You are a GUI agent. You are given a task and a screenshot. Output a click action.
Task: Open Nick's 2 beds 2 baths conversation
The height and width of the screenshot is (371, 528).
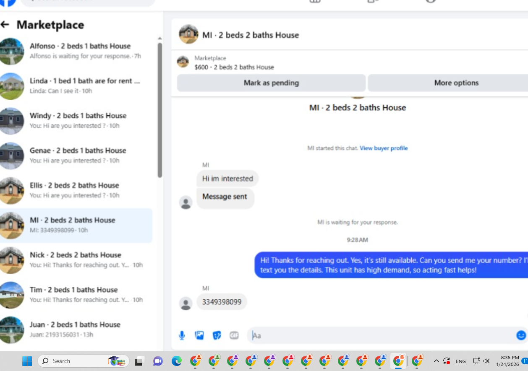(76, 260)
